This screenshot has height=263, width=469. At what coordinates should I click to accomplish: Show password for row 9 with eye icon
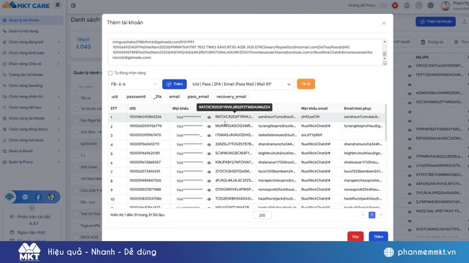click(209, 190)
